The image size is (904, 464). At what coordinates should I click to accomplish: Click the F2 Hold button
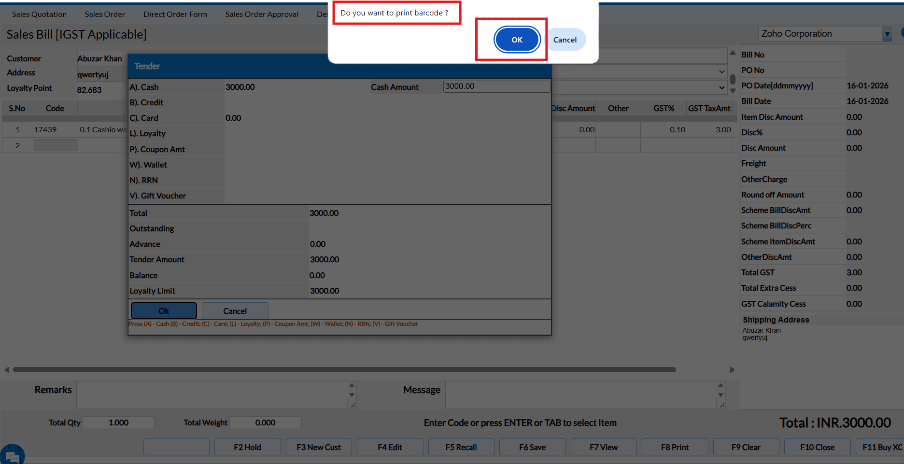[x=248, y=447]
